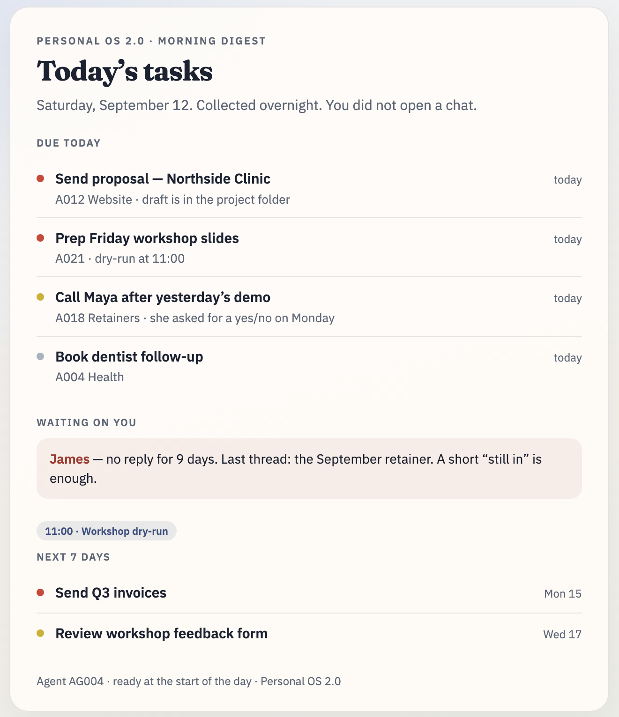Select the Call Maya after yesterday's demo task
Screen dimensions: 619x717
coord(309,307)
